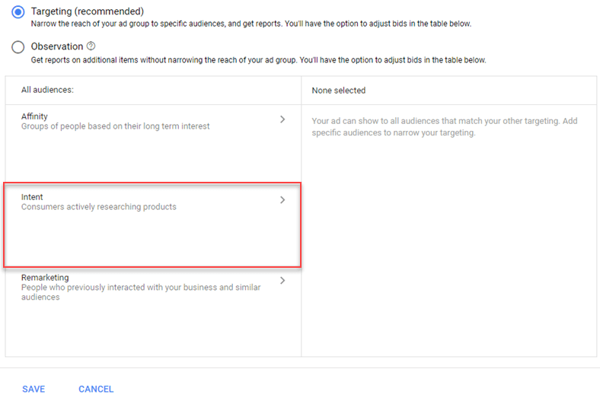This screenshot has width=600, height=404.
Task: Expand the Intent chevron arrow
Action: pyautogui.click(x=282, y=200)
